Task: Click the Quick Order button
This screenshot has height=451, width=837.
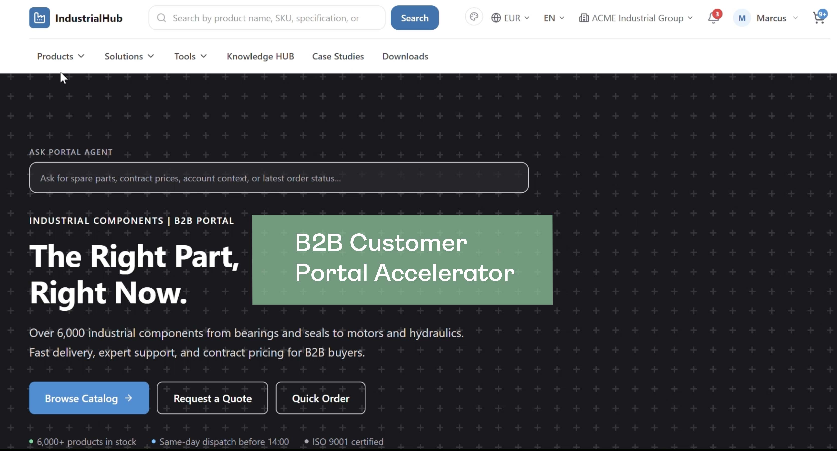Action: (320, 398)
